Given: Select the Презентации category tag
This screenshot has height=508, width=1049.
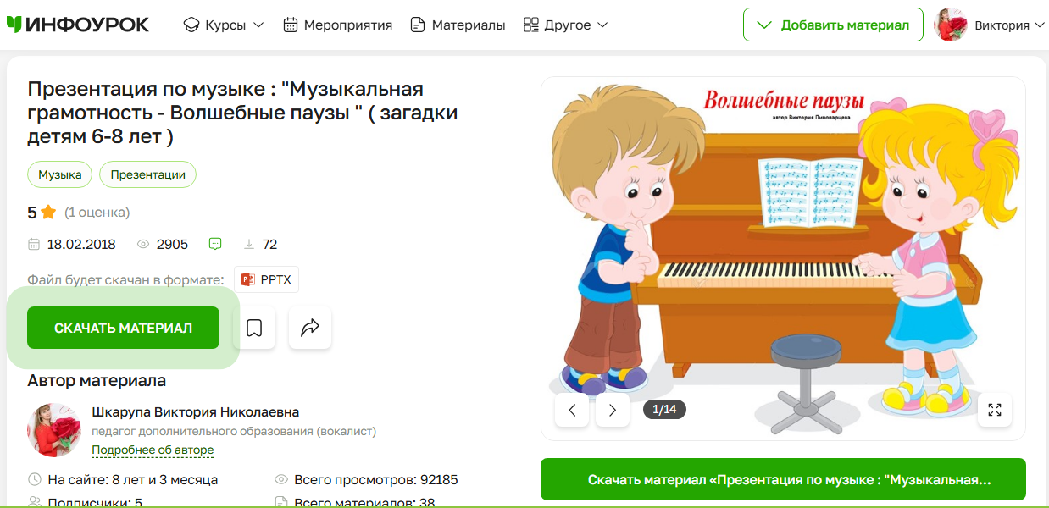Looking at the screenshot, I should [148, 174].
